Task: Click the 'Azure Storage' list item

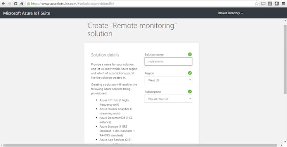Action: (117, 131)
